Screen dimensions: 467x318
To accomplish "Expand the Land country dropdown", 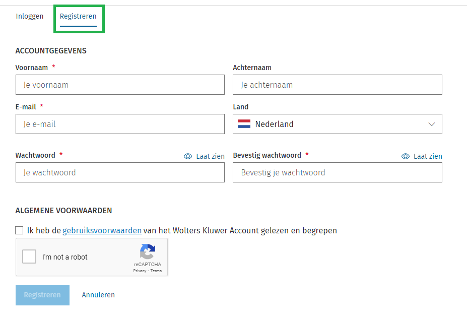I will [x=338, y=124].
